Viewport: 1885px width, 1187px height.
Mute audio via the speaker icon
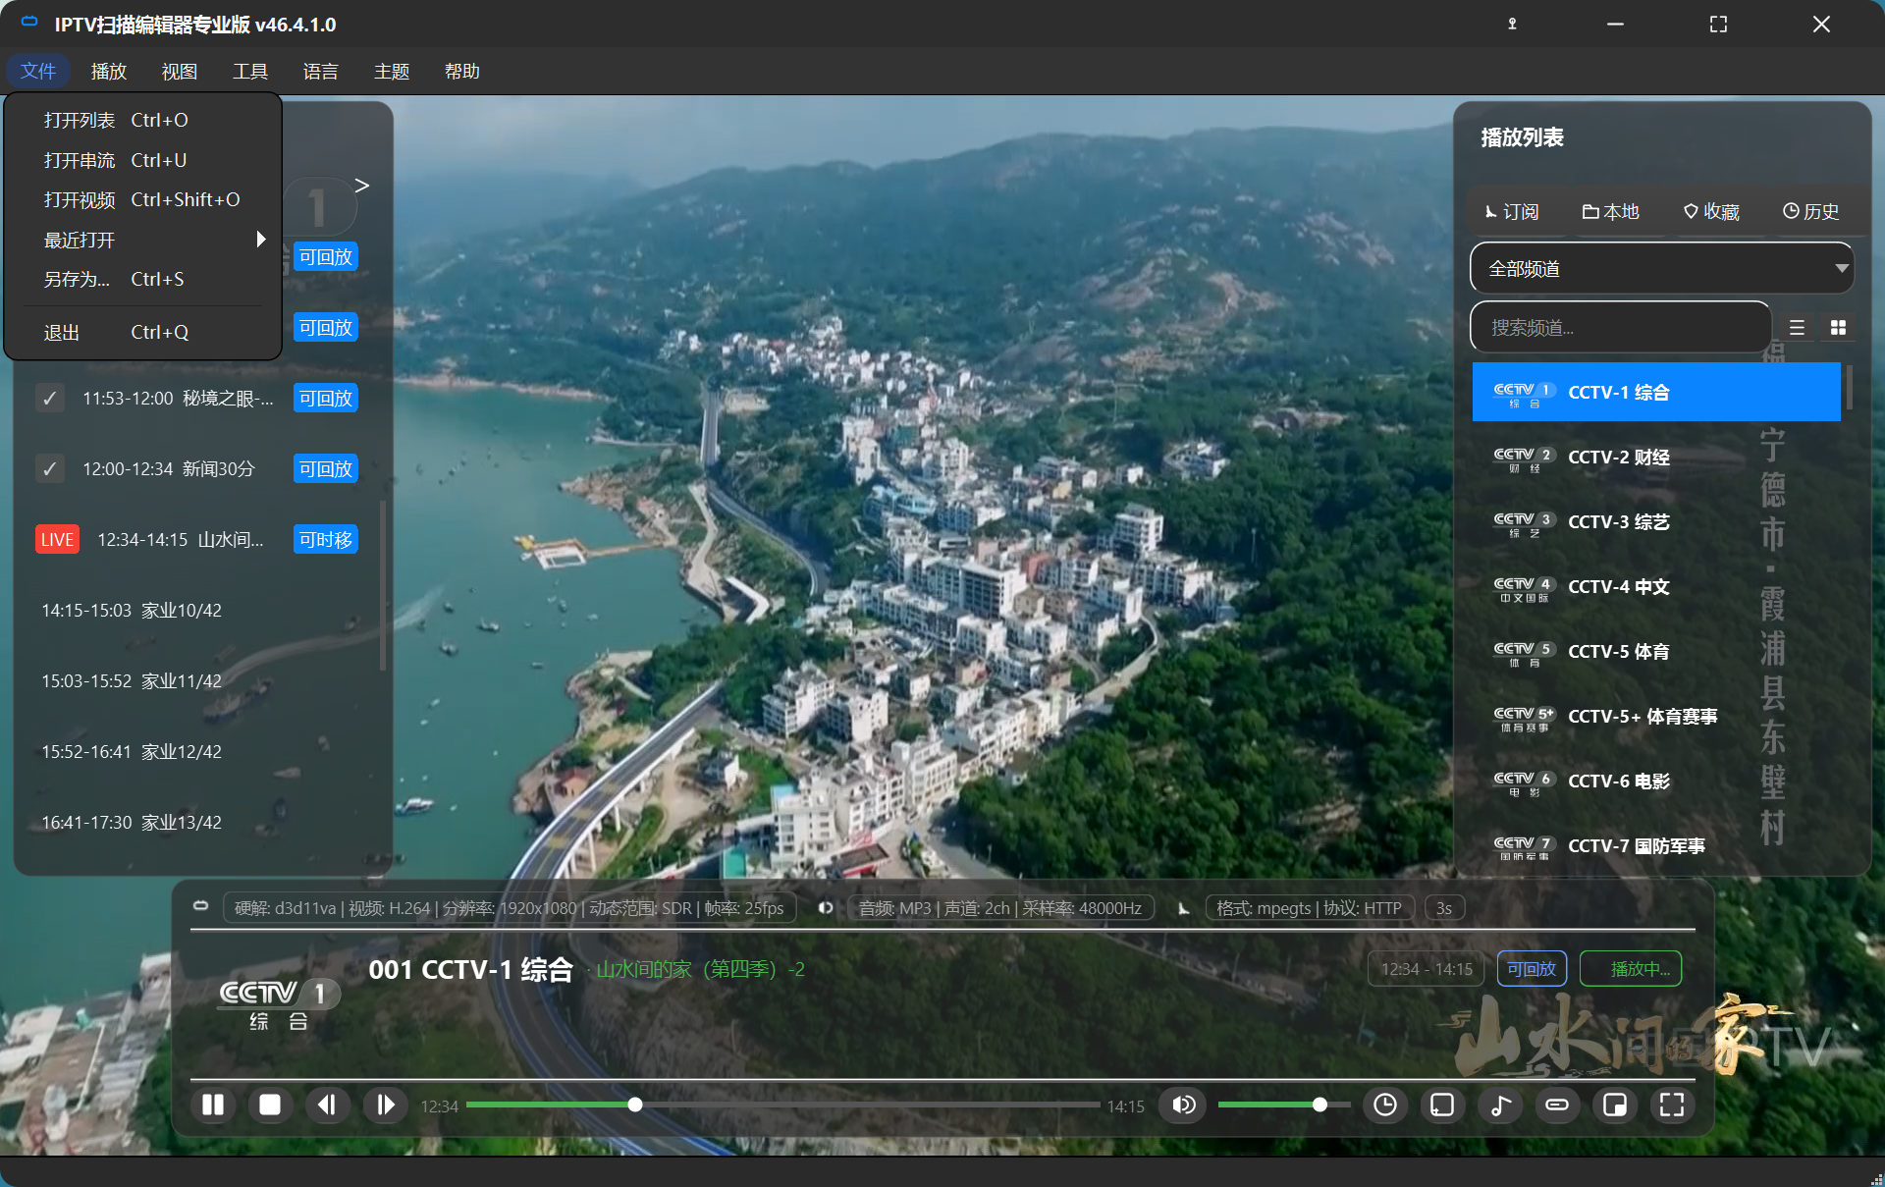click(1184, 1106)
